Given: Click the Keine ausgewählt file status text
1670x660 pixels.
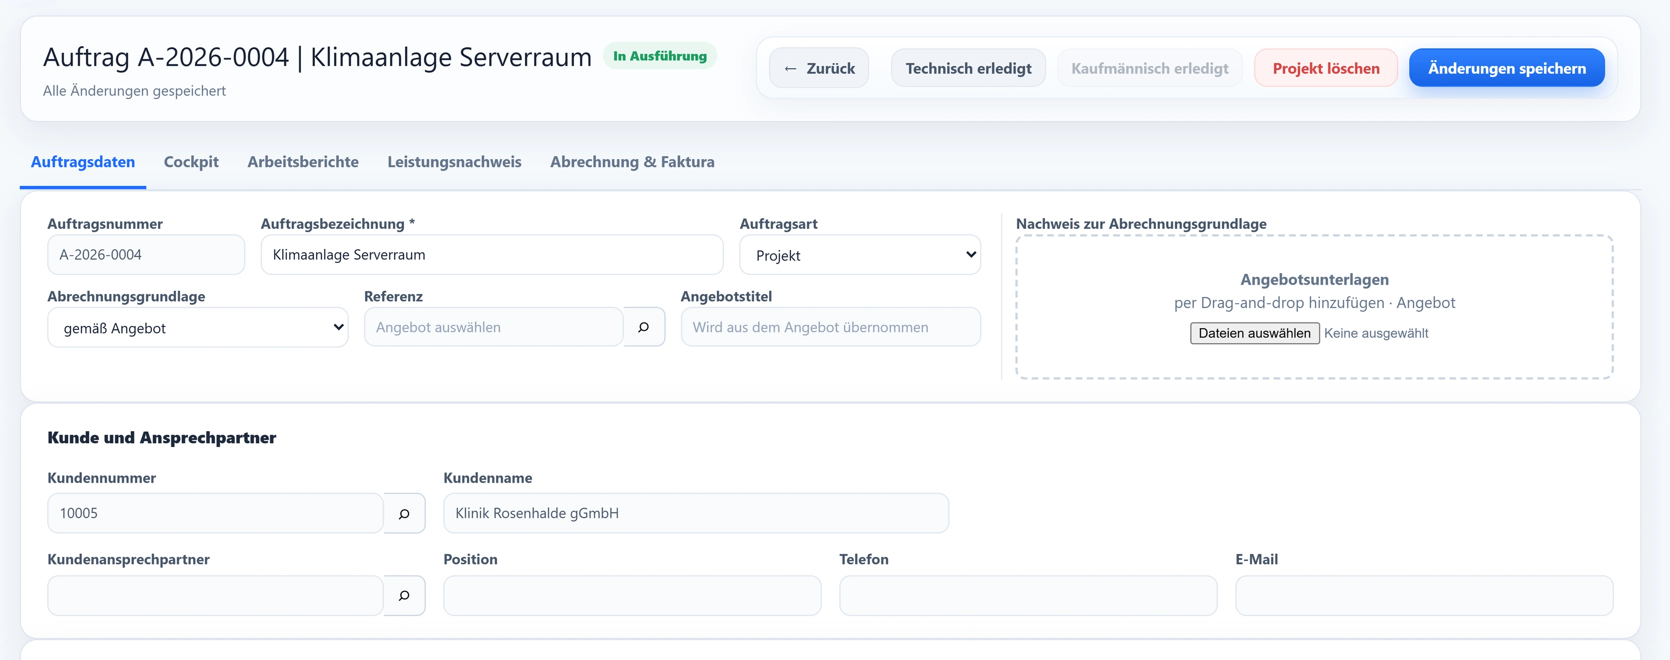Looking at the screenshot, I should (x=1376, y=333).
